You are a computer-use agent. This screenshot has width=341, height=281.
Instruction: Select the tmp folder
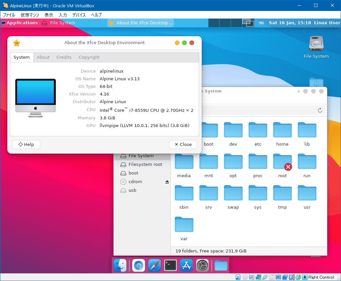click(282, 197)
